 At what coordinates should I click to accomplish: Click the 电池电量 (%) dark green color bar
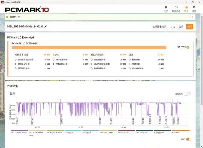pos(162,131)
